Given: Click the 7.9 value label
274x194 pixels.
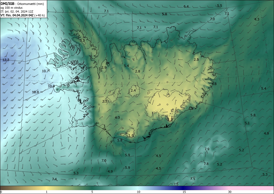Looking at the screenshot, I should click(207, 149).
